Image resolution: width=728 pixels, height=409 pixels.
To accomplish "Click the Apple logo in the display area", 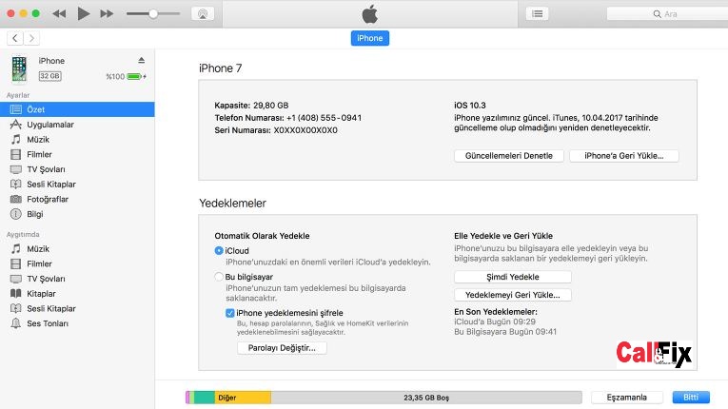I will pos(370,14).
